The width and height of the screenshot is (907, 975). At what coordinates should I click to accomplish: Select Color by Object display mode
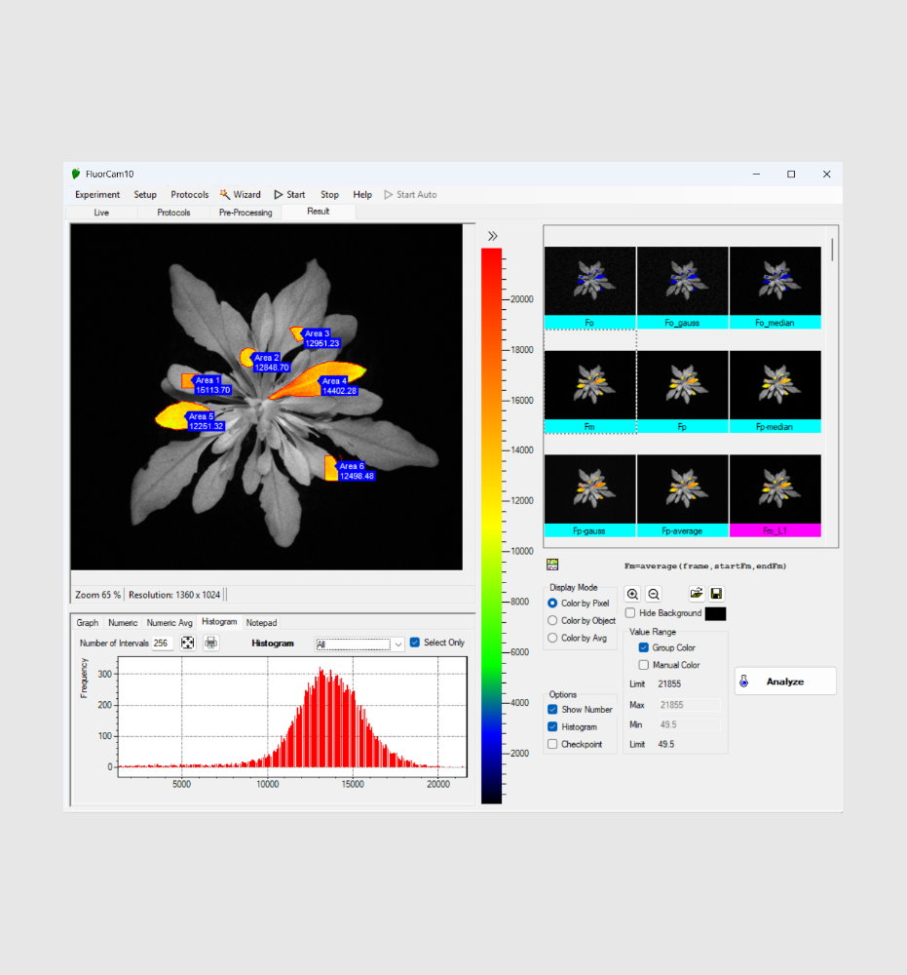click(552, 620)
